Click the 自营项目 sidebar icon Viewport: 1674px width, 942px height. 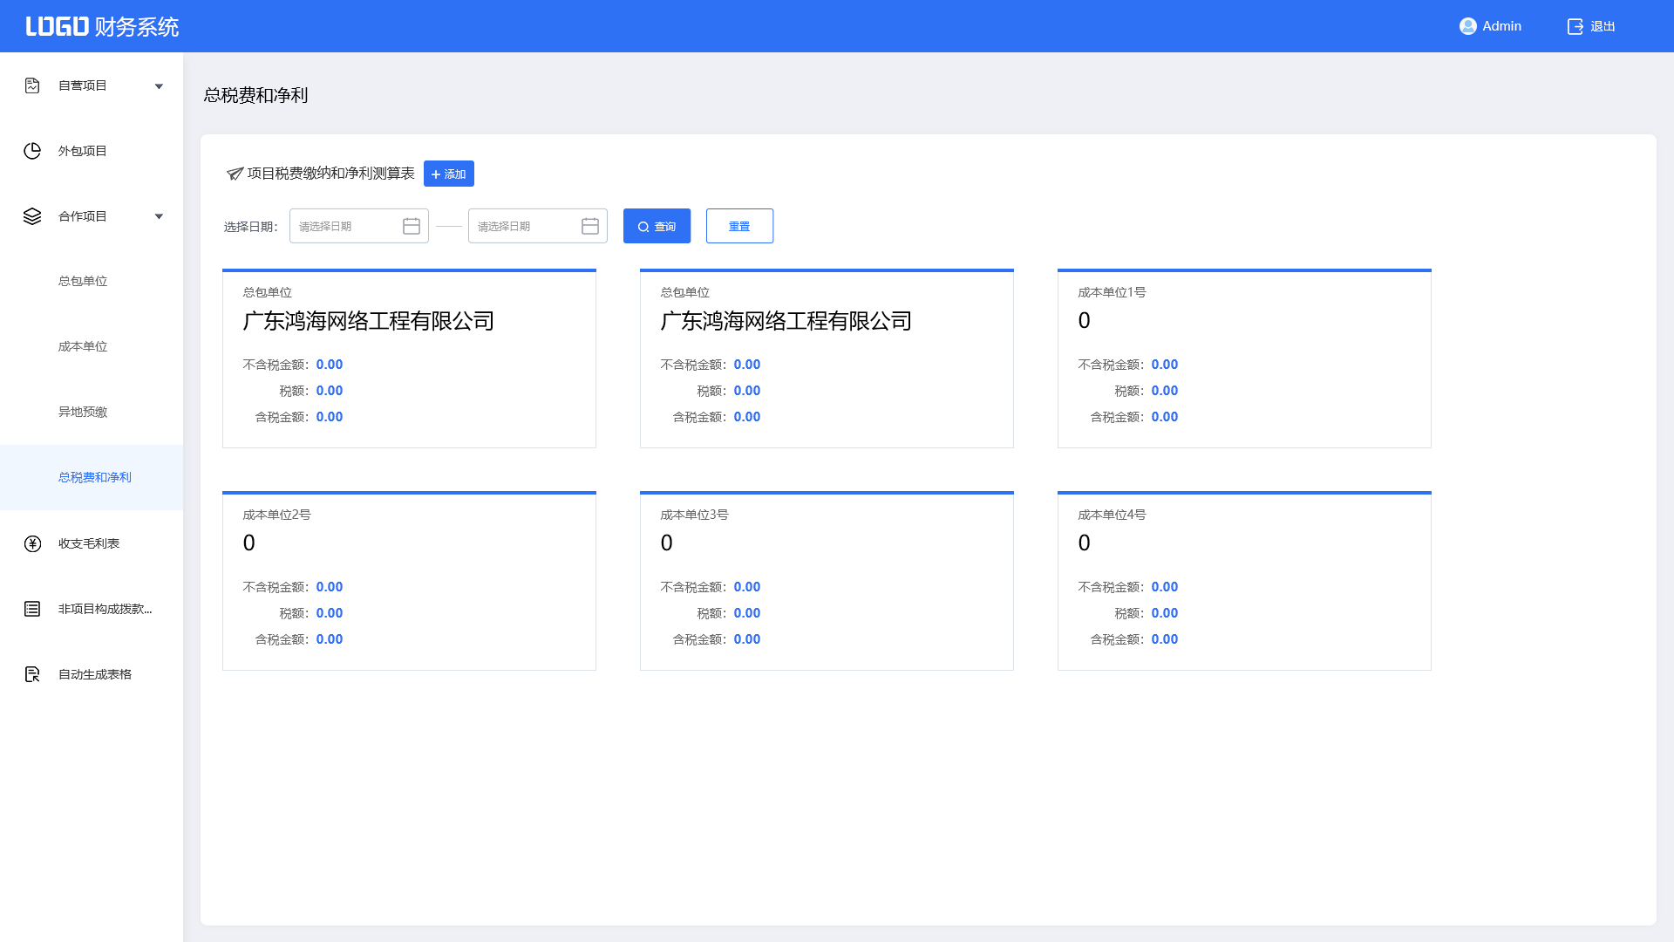pyautogui.click(x=32, y=85)
